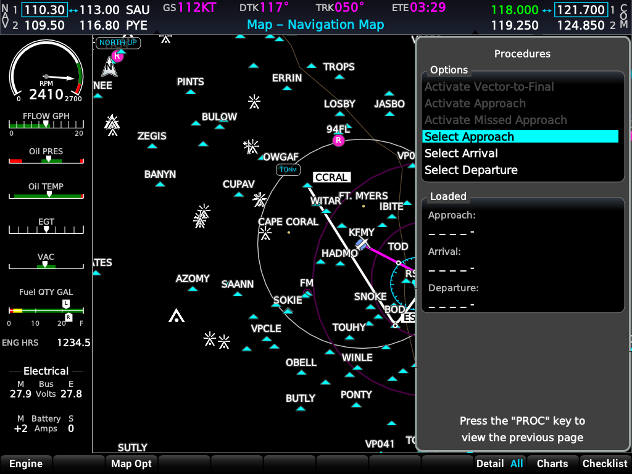This screenshot has width=632, height=474.
Task: Select the AZOMY waypoint label
Action: click(193, 278)
